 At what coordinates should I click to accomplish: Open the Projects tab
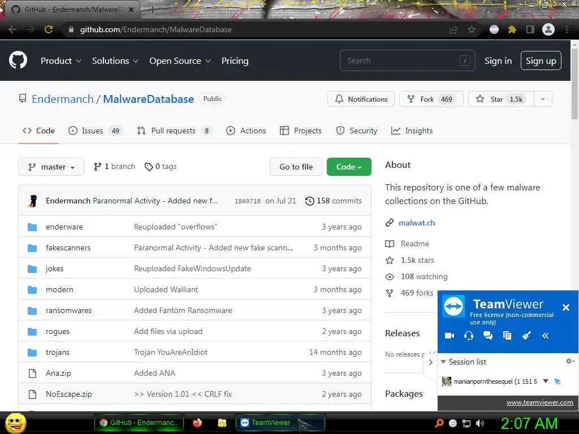point(301,131)
